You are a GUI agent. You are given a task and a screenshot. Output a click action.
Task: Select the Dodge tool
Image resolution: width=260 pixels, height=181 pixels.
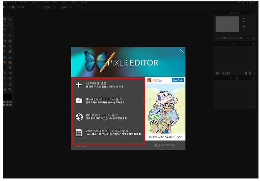click(5, 68)
